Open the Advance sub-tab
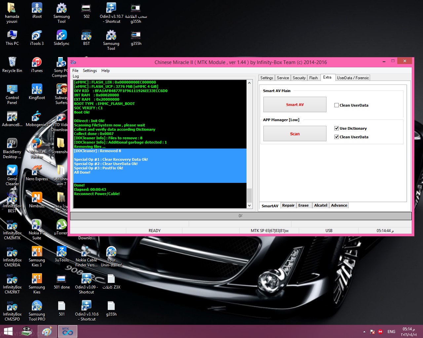423x338 pixels. point(339,205)
